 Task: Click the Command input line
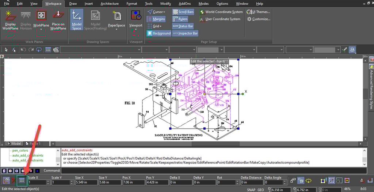[x=214, y=171]
